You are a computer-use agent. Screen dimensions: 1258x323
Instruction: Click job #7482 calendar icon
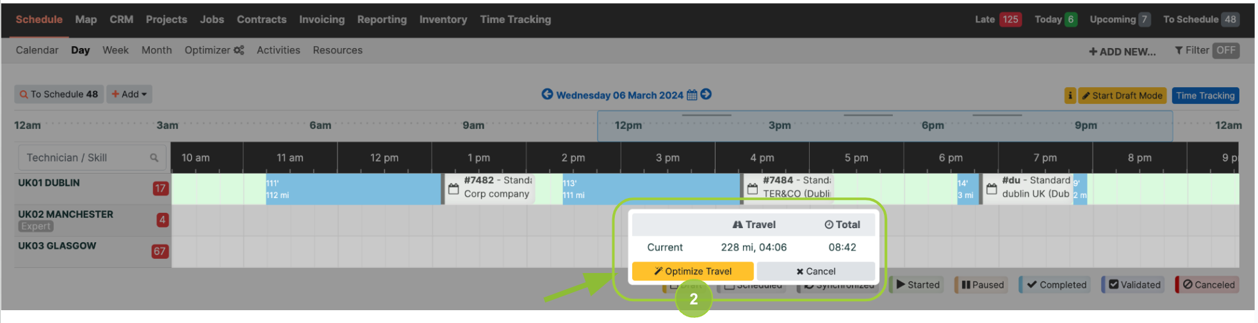point(453,189)
